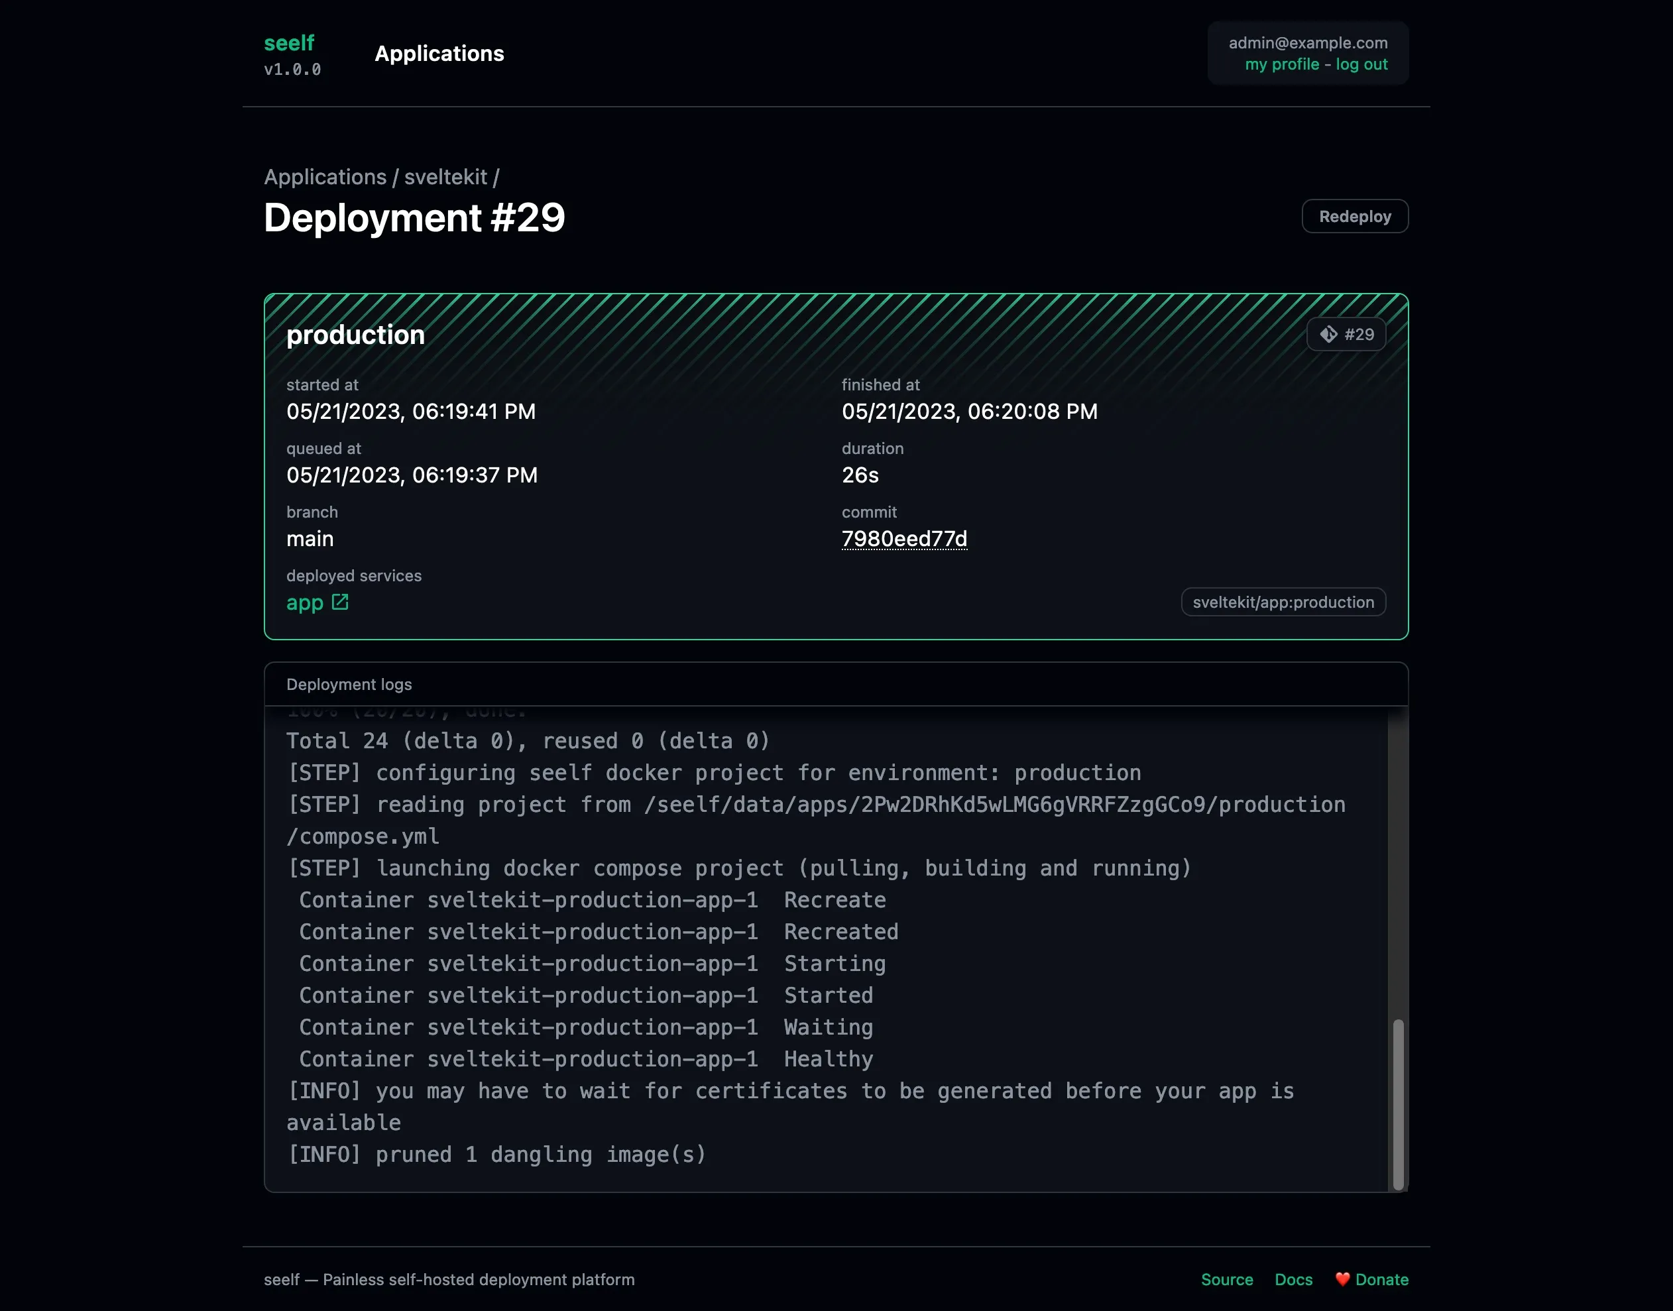
Task: Click the sveltekit/app:production badge
Action: 1283,602
